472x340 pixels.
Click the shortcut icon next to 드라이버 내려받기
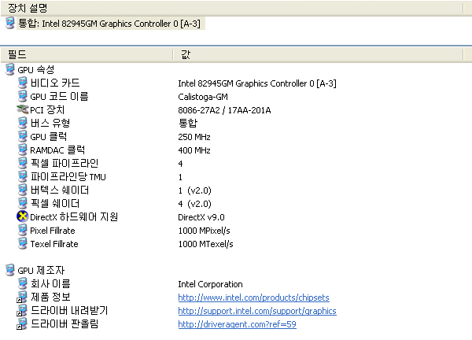click(22, 311)
